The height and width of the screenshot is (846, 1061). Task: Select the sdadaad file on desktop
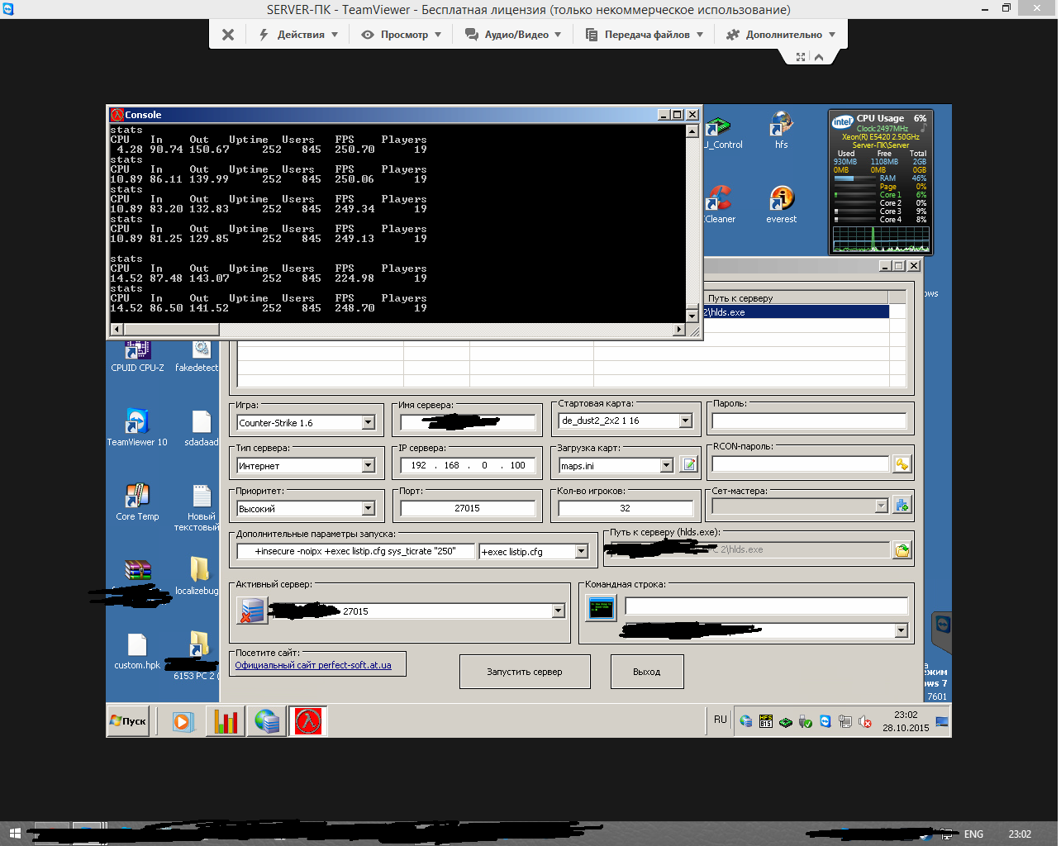(201, 427)
